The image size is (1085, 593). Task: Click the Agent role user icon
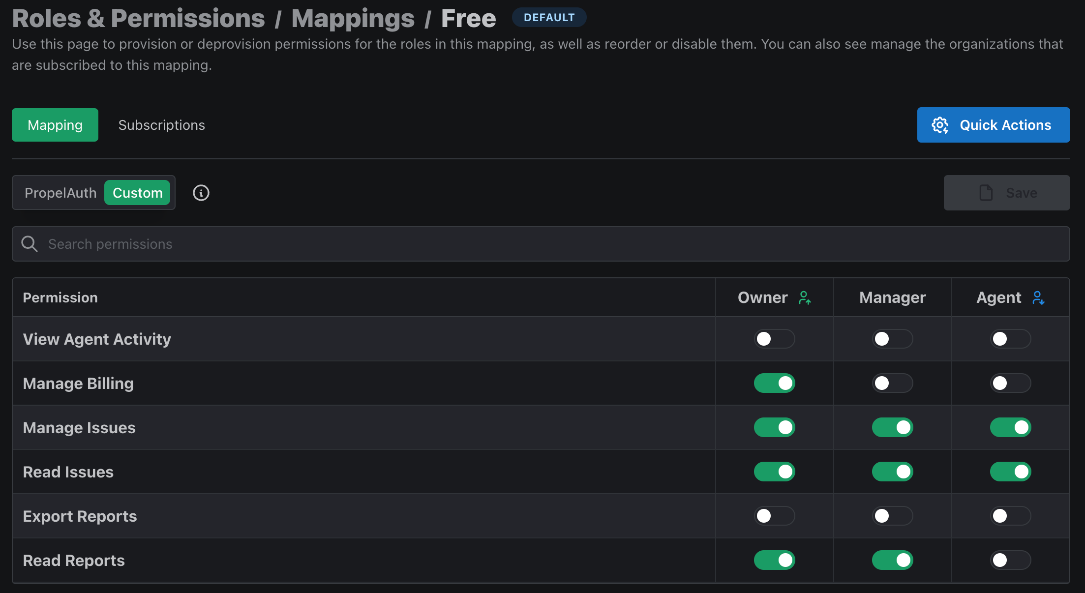coord(1038,297)
